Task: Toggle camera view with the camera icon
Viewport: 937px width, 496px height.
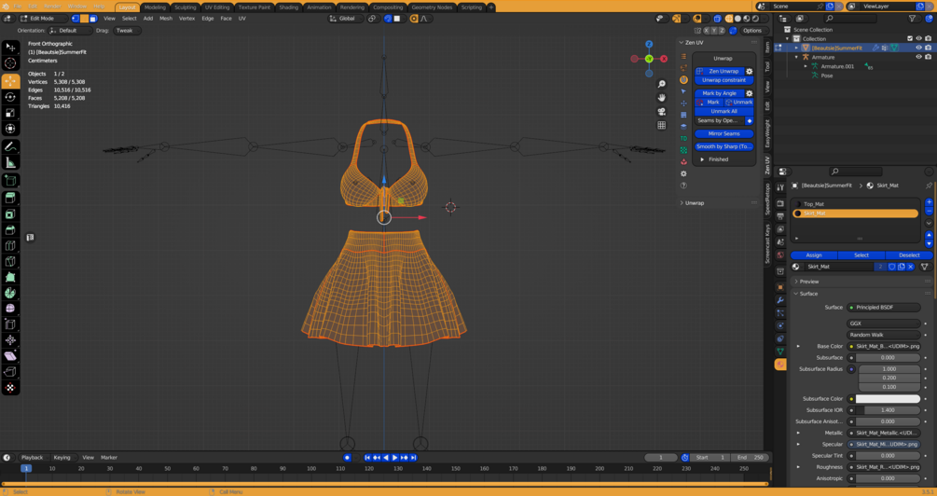Action: (662, 112)
